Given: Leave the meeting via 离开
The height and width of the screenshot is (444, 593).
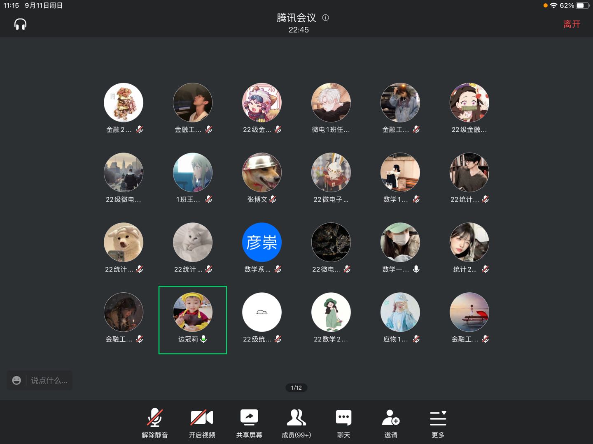Looking at the screenshot, I should click(572, 24).
